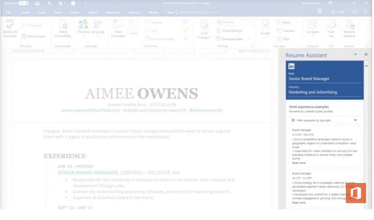Click the EXPERIENCE heading
The width and height of the screenshot is (374, 220).
coord(65,156)
